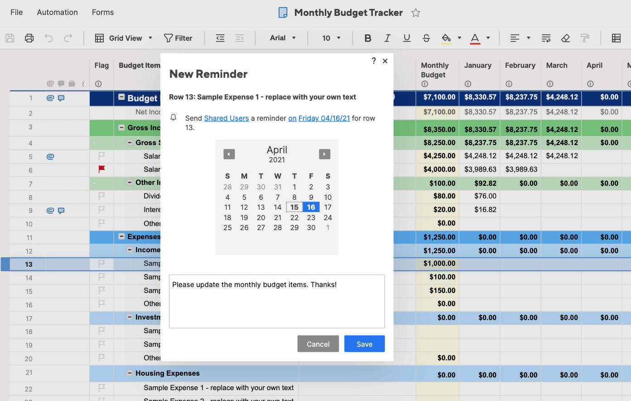Screen dimensions: 631x401
Task: Open the fill color picker
Action: [x=447, y=38]
